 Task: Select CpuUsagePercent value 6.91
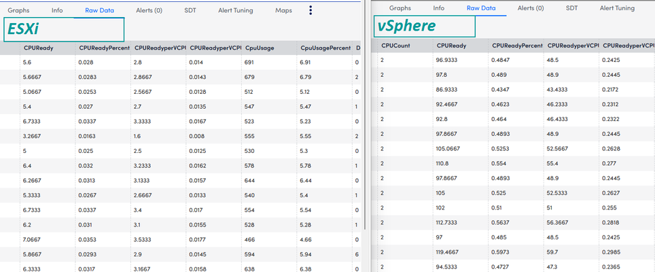point(306,63)
